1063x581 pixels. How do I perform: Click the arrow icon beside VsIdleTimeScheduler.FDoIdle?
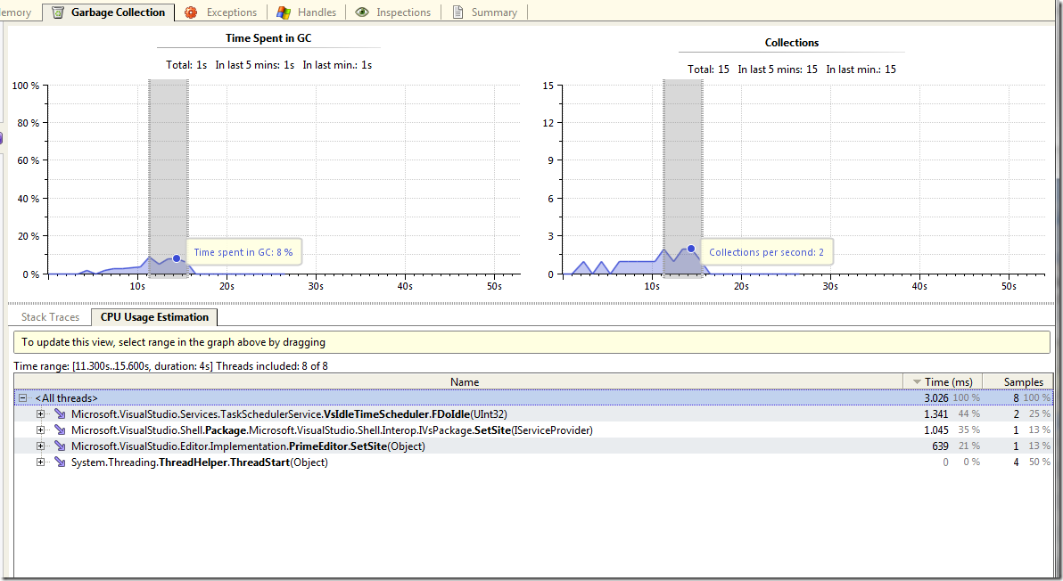coord(61,413)
